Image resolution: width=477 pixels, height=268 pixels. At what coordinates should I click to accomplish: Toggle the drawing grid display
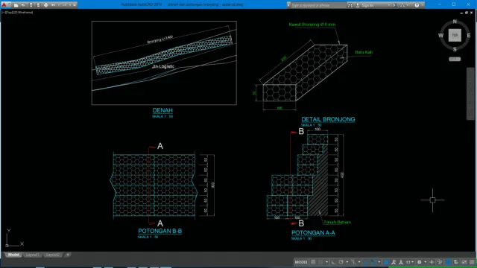tap(313, 262)
